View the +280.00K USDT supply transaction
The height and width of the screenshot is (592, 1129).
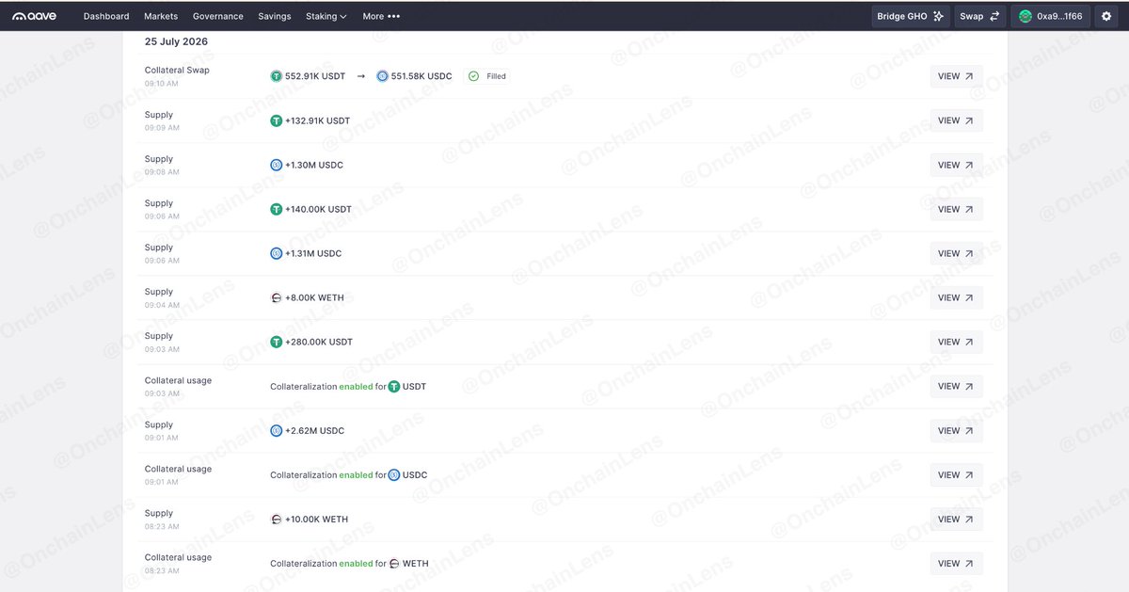[x=956, y=342]
